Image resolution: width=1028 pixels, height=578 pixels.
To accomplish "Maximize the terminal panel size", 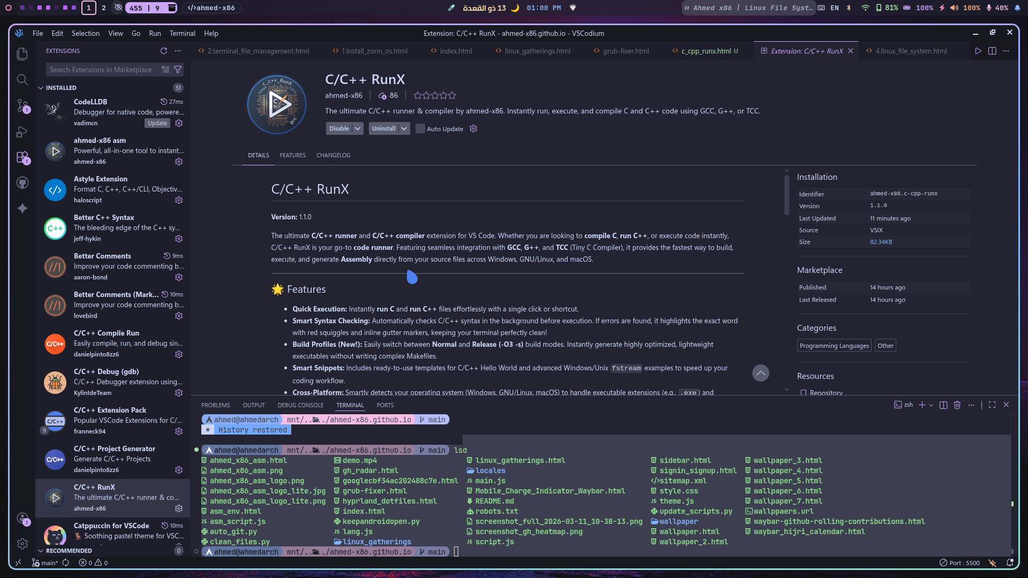I will click(992, 405).
